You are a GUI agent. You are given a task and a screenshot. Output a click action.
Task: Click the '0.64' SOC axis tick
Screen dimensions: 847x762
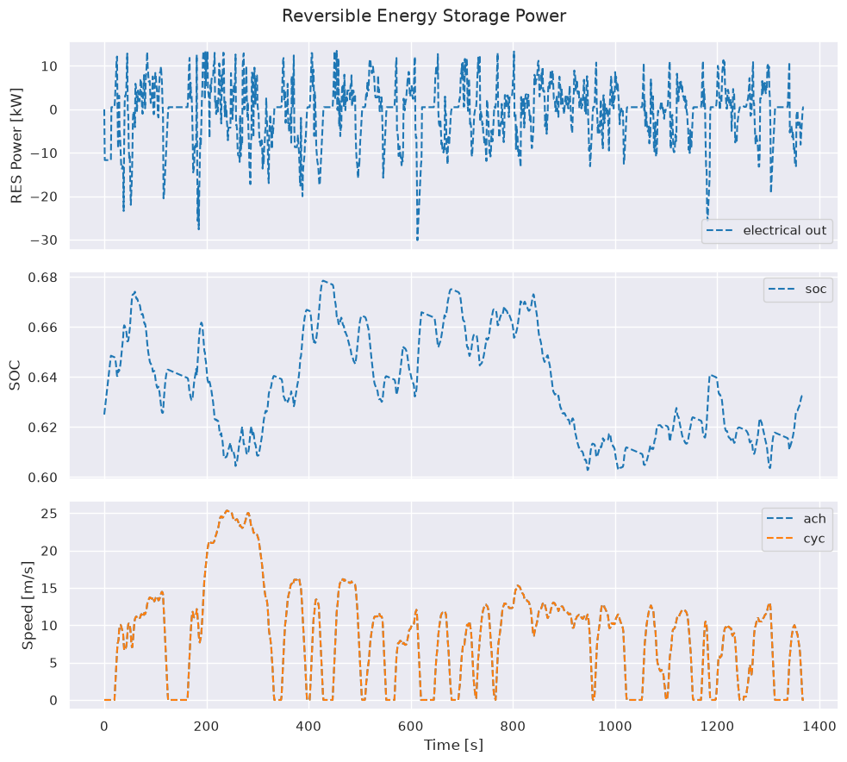click(x=43, y=378)
